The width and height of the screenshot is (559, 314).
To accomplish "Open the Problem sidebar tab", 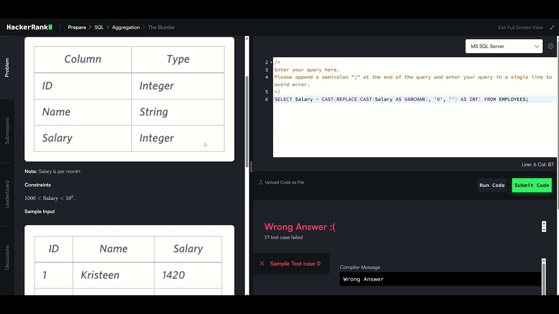I will coord(7,68).
